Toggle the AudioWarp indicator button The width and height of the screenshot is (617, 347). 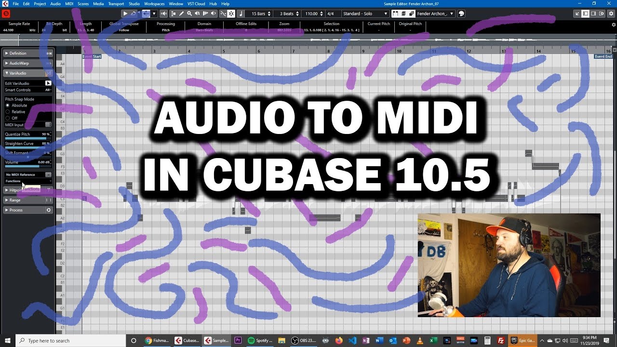(49, 63)
